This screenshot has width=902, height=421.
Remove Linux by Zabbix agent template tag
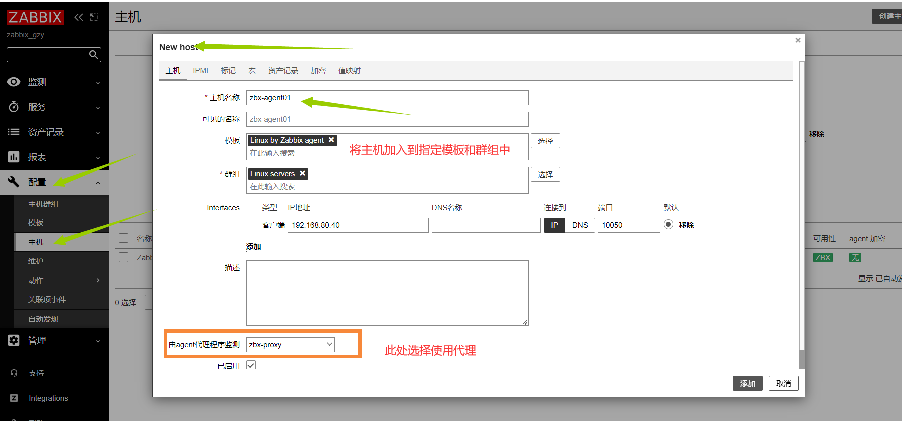coord(331,140)
